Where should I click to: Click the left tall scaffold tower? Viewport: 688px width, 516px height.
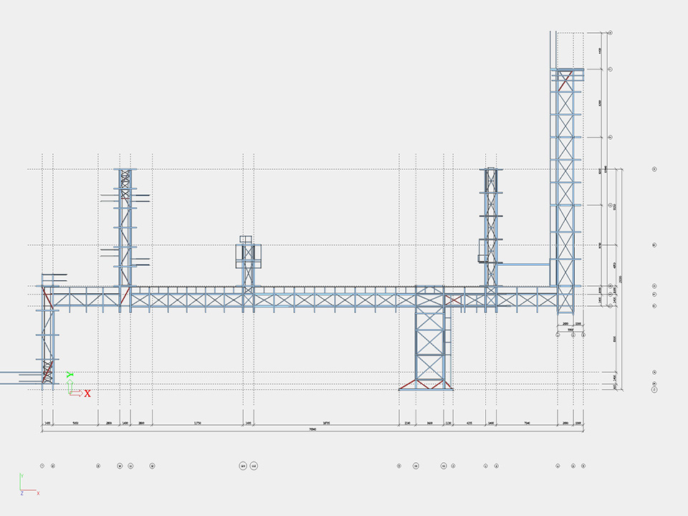point(125,222)
